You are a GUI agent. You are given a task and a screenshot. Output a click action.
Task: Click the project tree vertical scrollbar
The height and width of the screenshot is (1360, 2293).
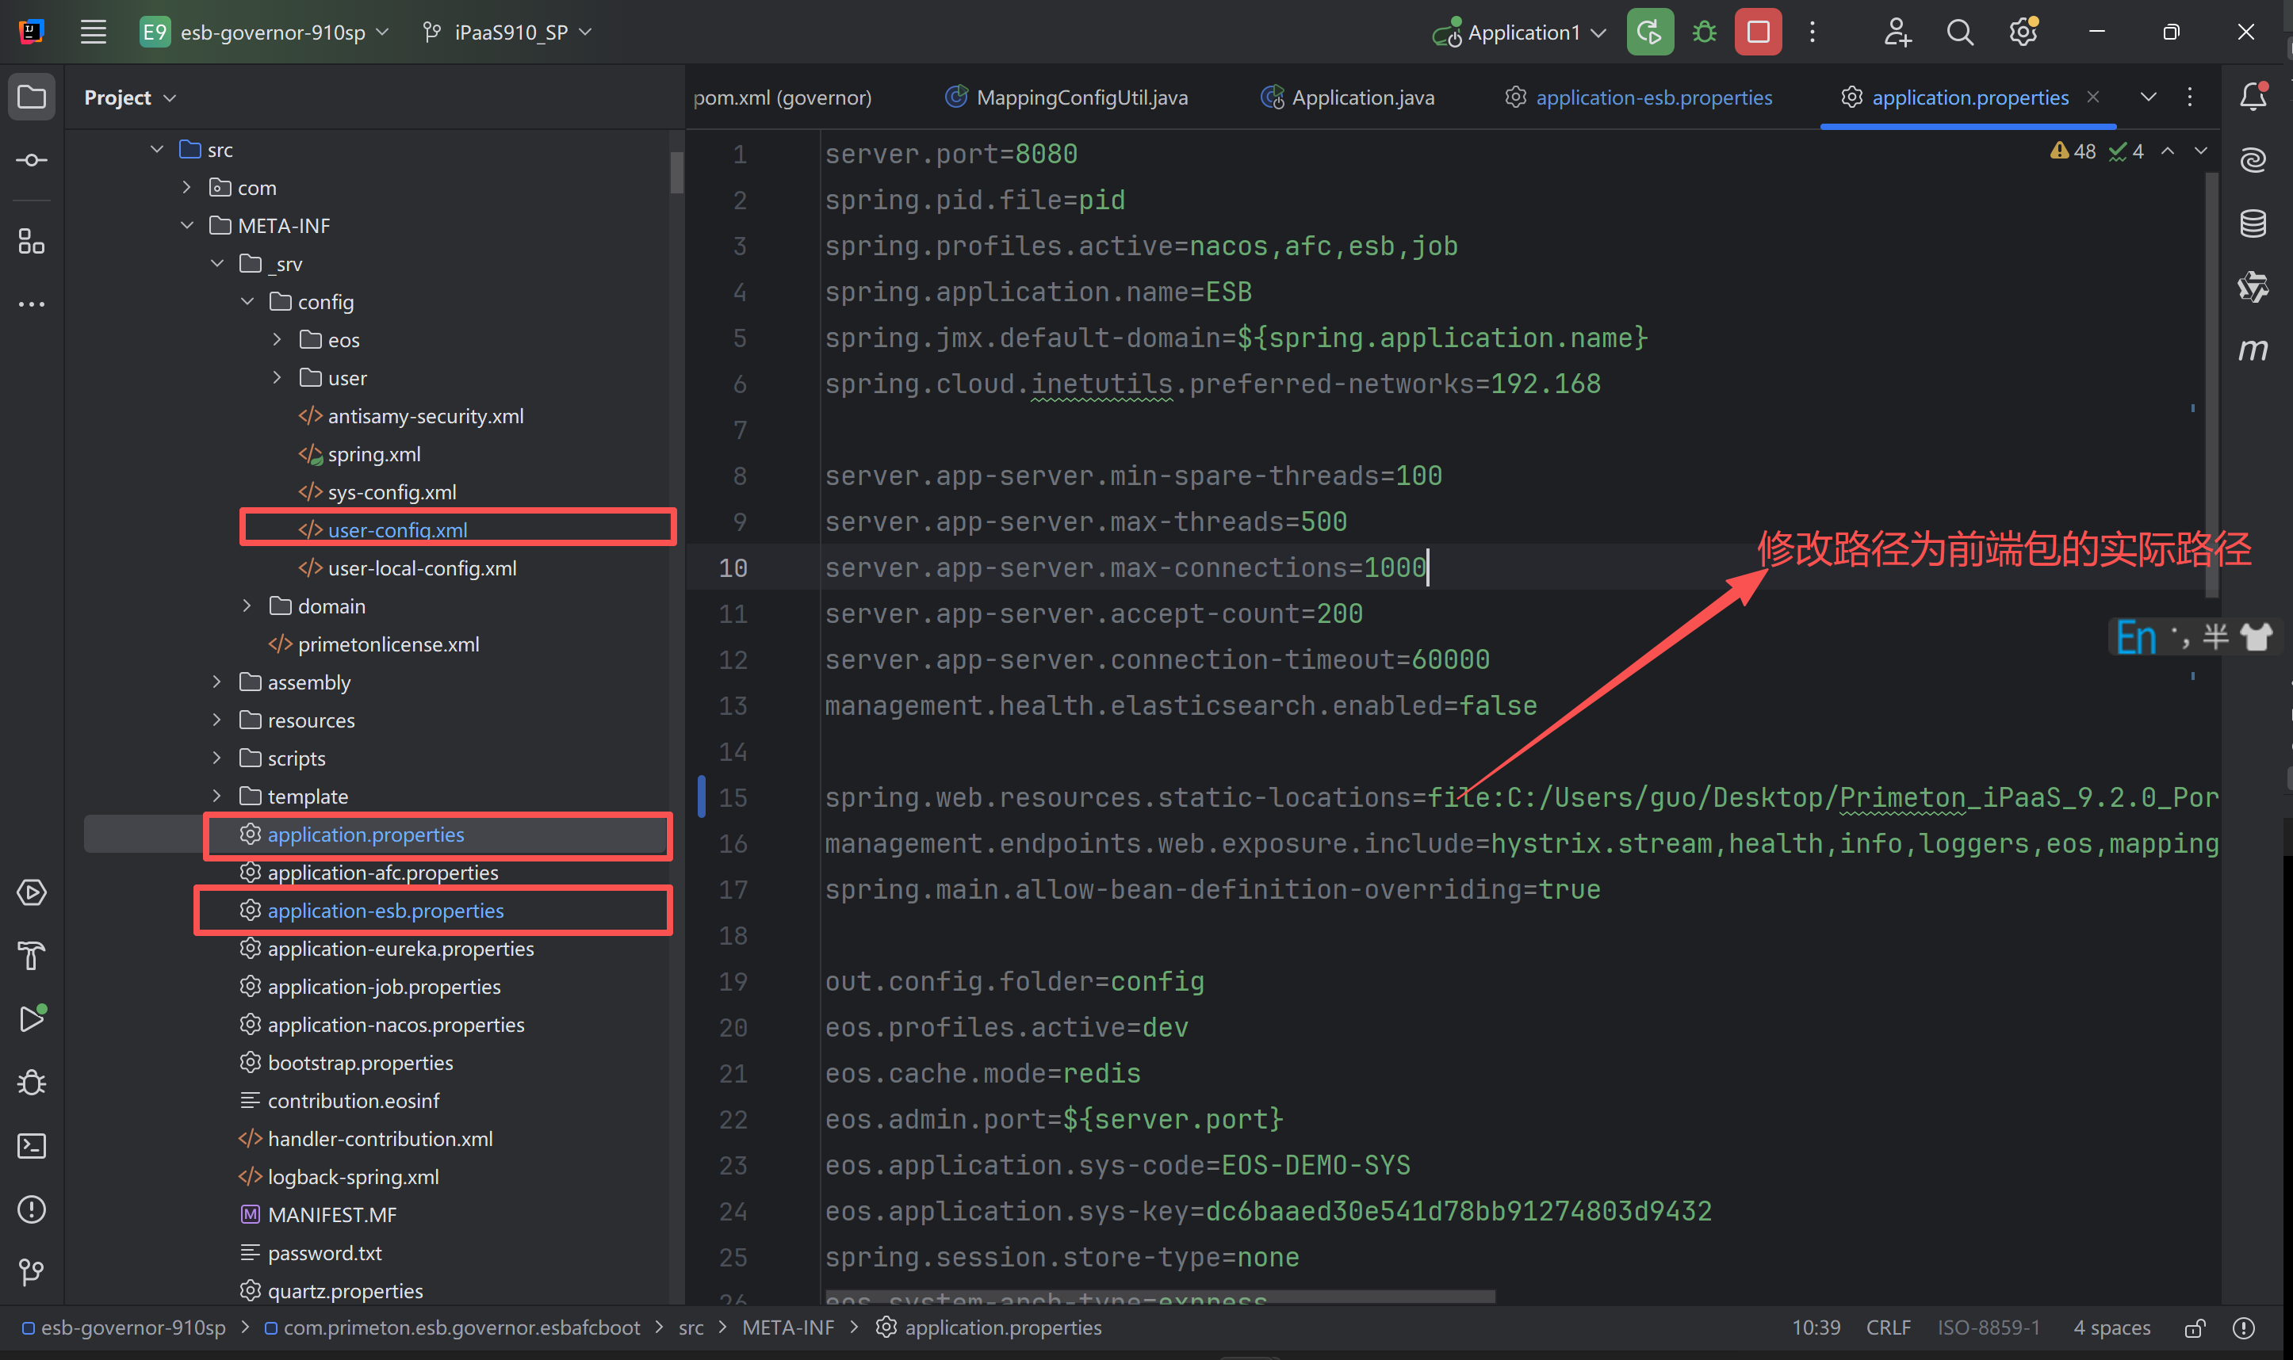pyautogui.click(x=676, y=172)
